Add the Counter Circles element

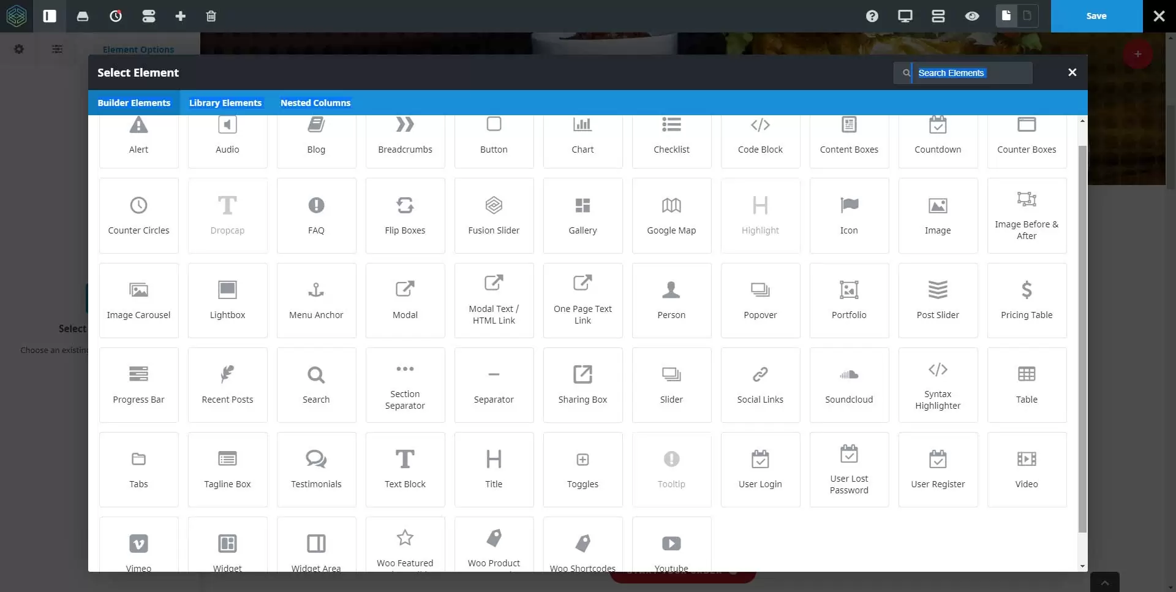pyautogui.click(x=138, y=216)
